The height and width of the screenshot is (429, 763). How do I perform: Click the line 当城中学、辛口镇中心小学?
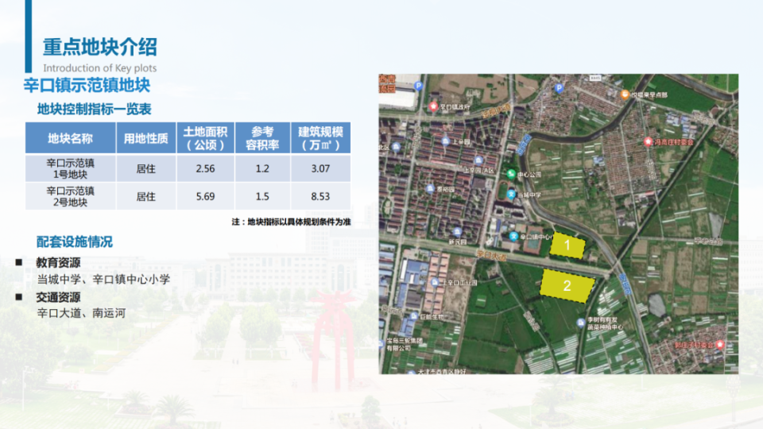point(103,279)
